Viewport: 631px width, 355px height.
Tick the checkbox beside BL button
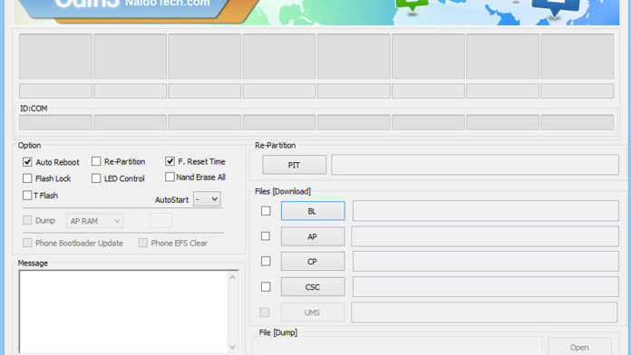266,211
